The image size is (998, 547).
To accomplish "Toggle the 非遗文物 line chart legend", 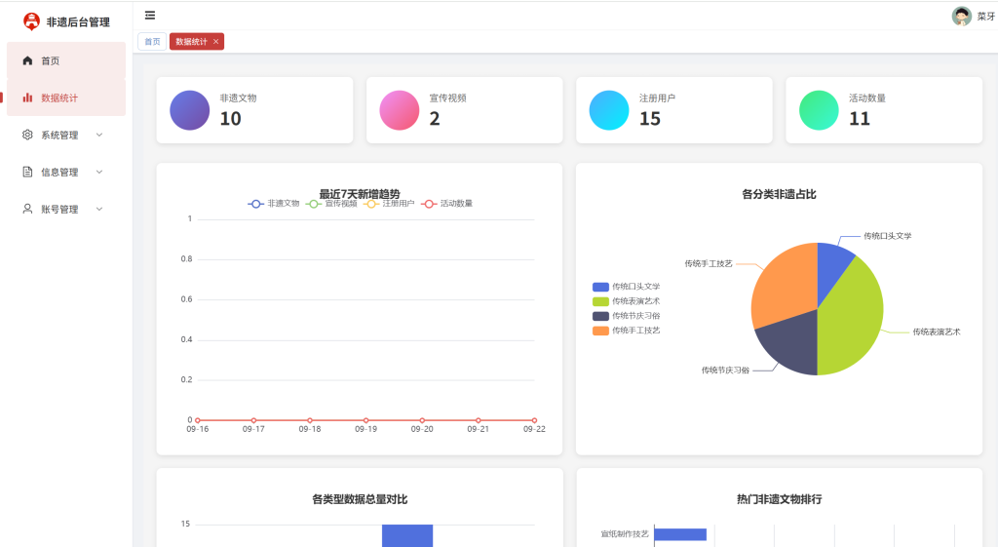I will 274,204.
